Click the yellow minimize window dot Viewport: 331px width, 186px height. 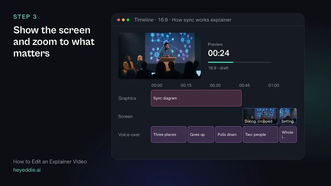[123, 20]
